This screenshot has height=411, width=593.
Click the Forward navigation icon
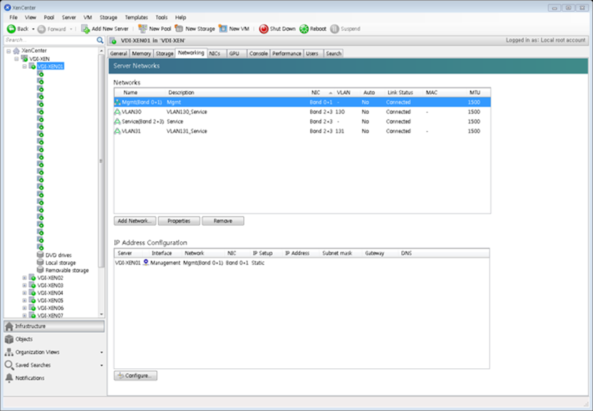(x=41, y=29)
